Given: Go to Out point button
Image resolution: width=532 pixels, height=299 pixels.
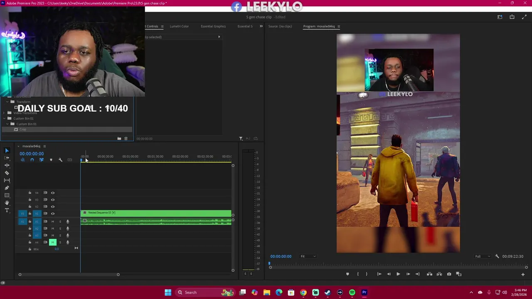Looking at the screenshot, I should [x=418, y=274].
